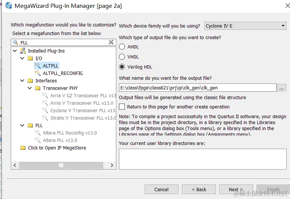
Task: Collapse the Interfaces tree node
Action: point(22,80)
